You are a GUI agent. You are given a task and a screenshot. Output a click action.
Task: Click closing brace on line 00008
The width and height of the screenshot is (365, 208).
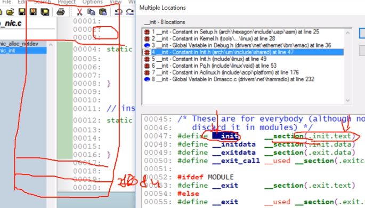109,84
